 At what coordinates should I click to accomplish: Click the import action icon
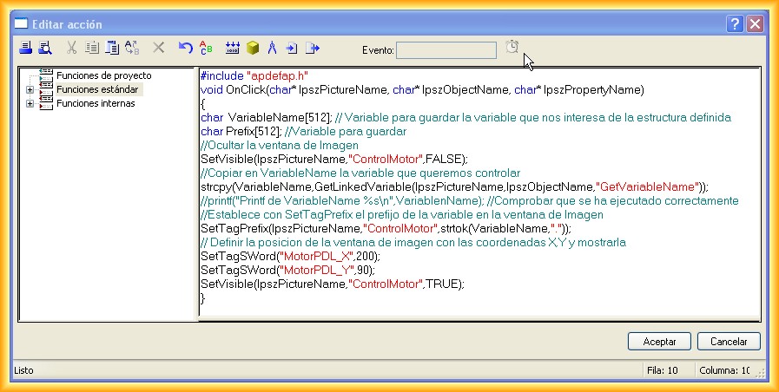tap(292, 49)
